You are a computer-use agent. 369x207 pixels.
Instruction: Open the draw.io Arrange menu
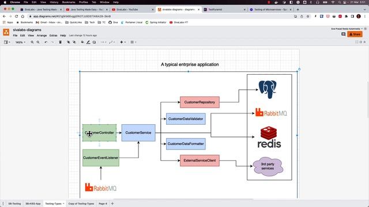[42, 36]
